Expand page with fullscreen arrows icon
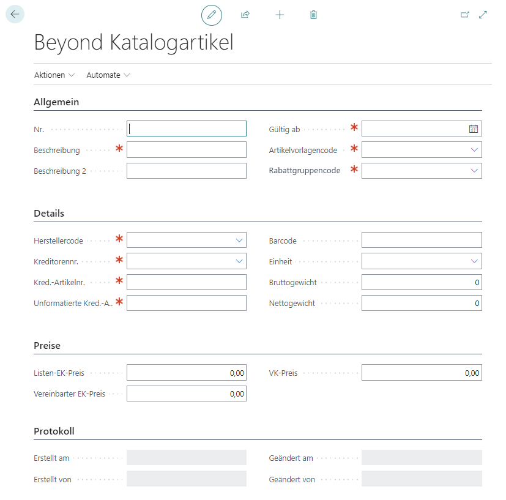This screenshot has height=500, width=506. point(483,15)
